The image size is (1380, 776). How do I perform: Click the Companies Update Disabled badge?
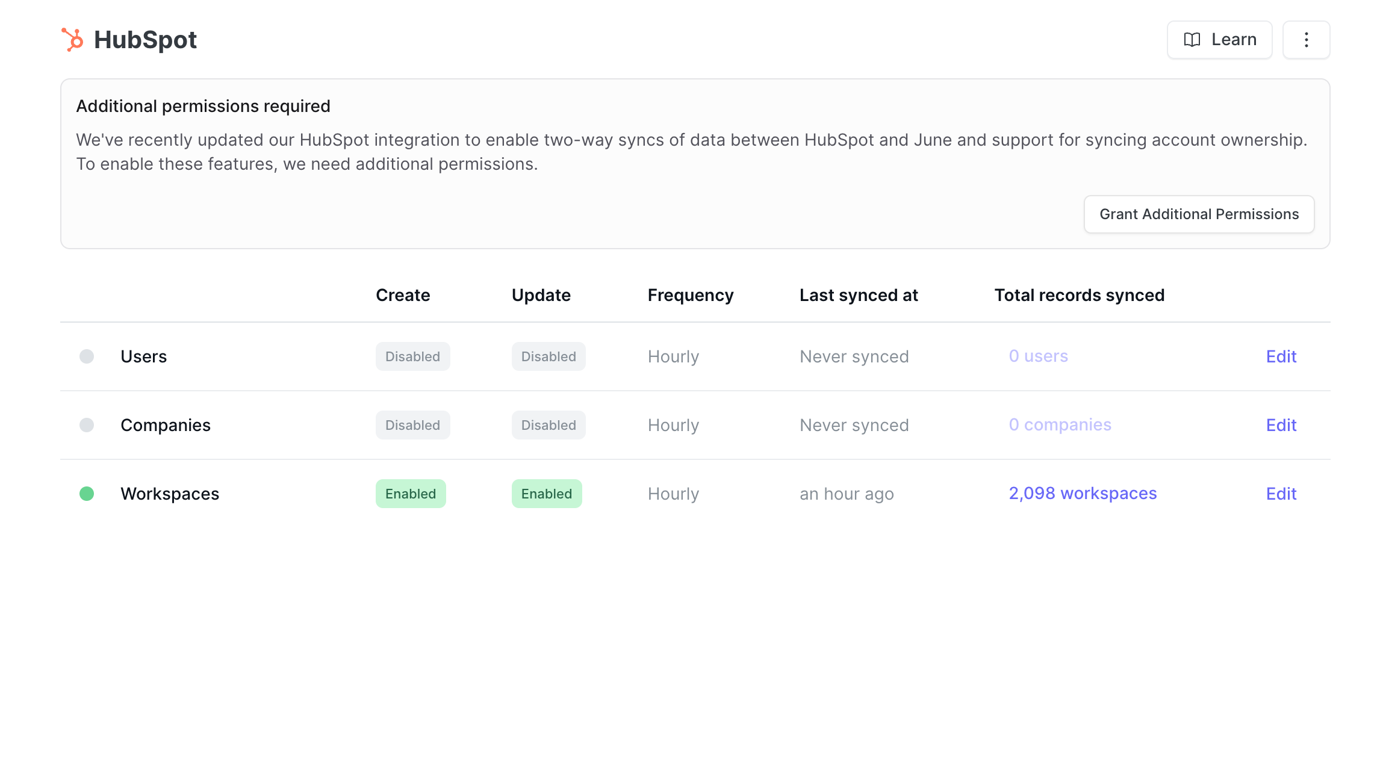coord(548,425)
